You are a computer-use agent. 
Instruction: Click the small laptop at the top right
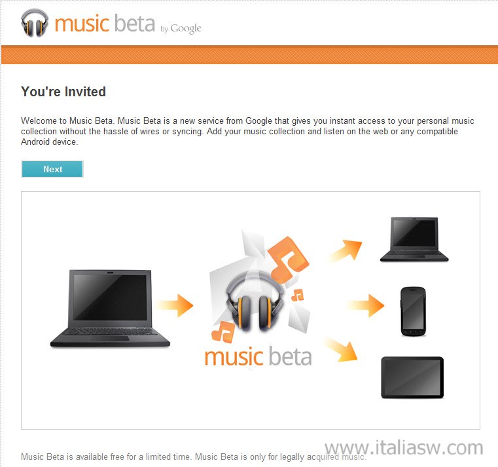pyautogui.click(x=414, y=239)
